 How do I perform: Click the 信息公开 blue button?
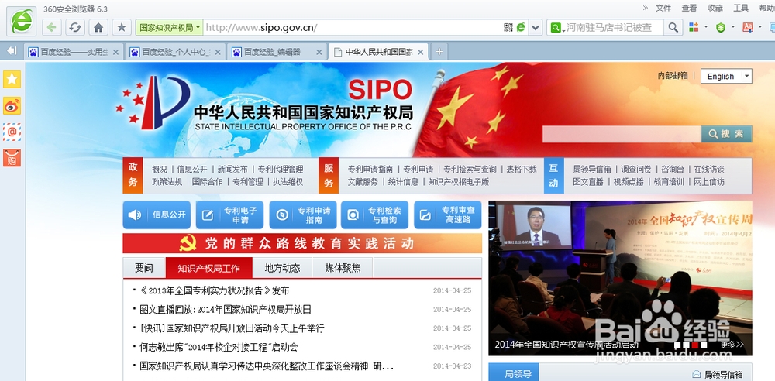[157, 215]
